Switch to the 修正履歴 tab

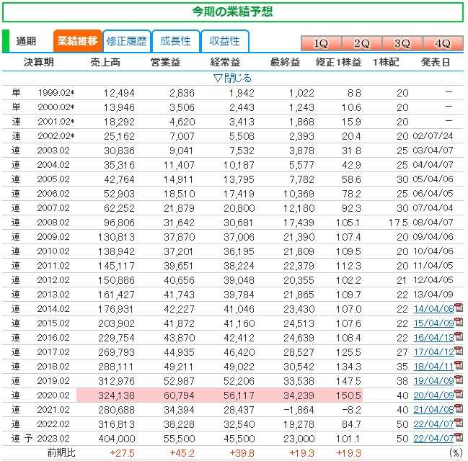pos(126,41)
